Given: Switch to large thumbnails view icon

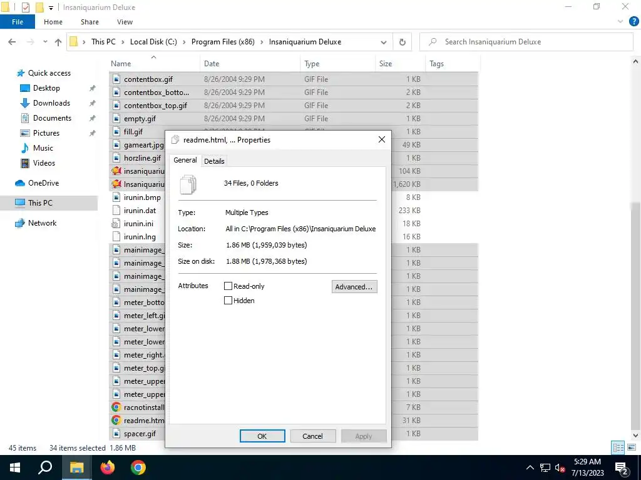Looking at the screenshot, I should tap(632, 447).
